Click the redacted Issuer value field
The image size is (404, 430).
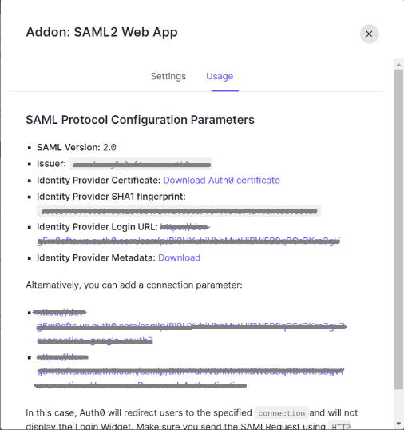141,164
